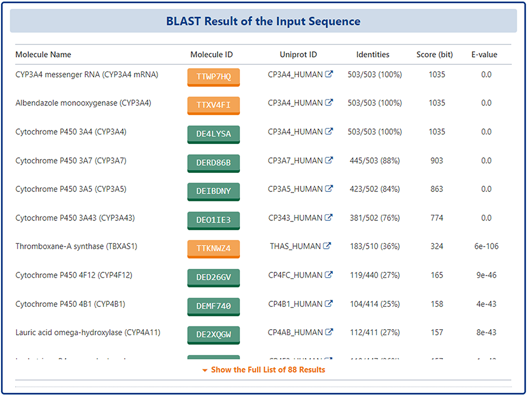Open the TTKNWZ4 Thromboxane-A synthase button
Image resolution: width=527 pixels, height=395 pixels.
coord(214,249)
